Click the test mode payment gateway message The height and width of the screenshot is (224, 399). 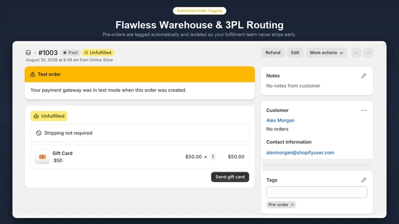point(108,90)
